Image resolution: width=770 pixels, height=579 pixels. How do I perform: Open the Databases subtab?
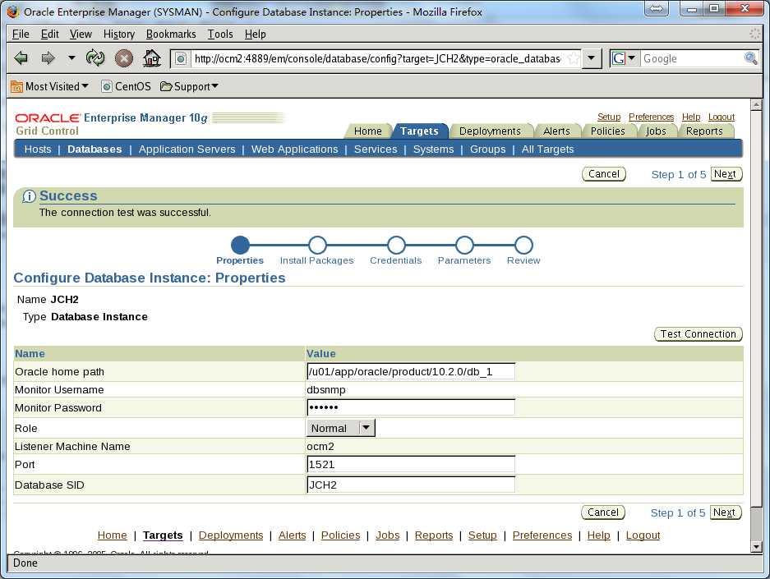(x=95, y=149)
